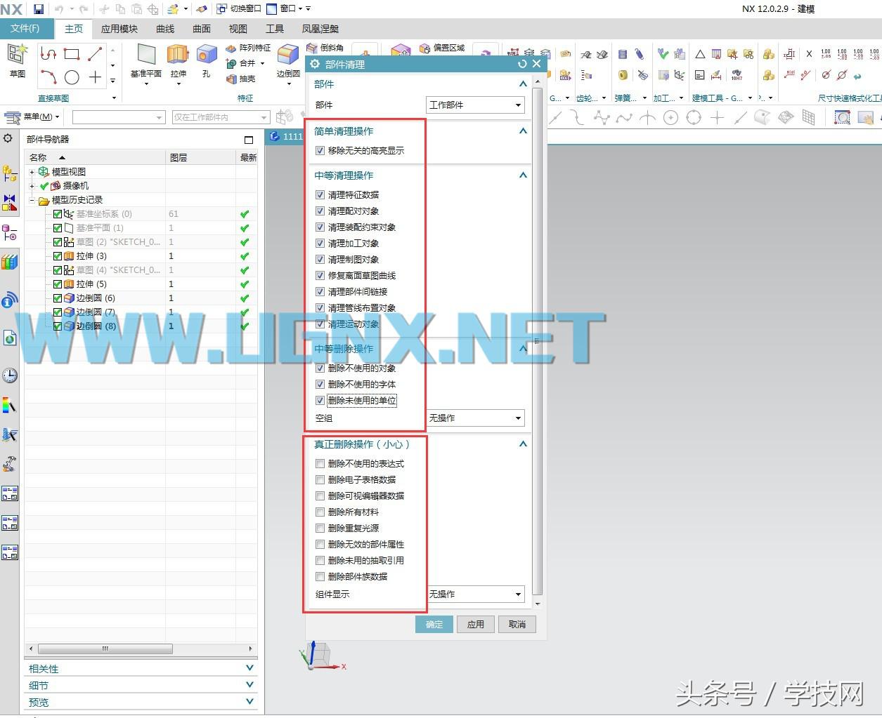Click the Unite (合并) boolean icon
The image size is (882, 718).
232,62
